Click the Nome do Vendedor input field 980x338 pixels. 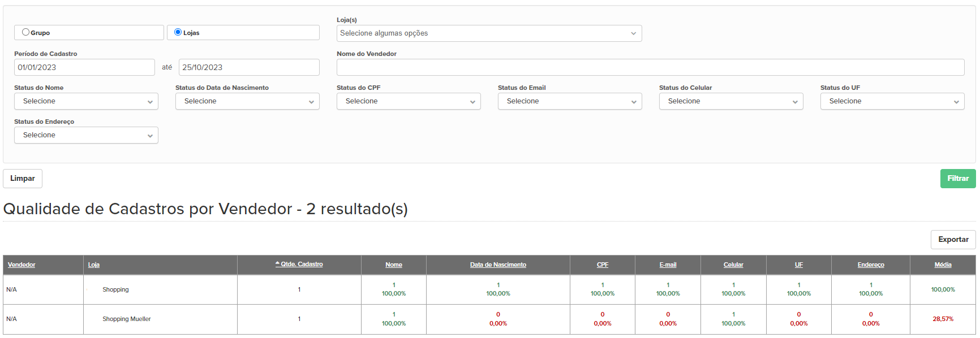[650, 67]
